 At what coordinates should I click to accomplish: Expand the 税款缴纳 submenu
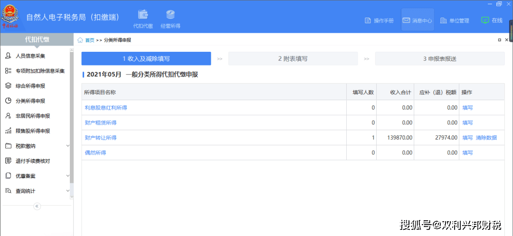68,146
